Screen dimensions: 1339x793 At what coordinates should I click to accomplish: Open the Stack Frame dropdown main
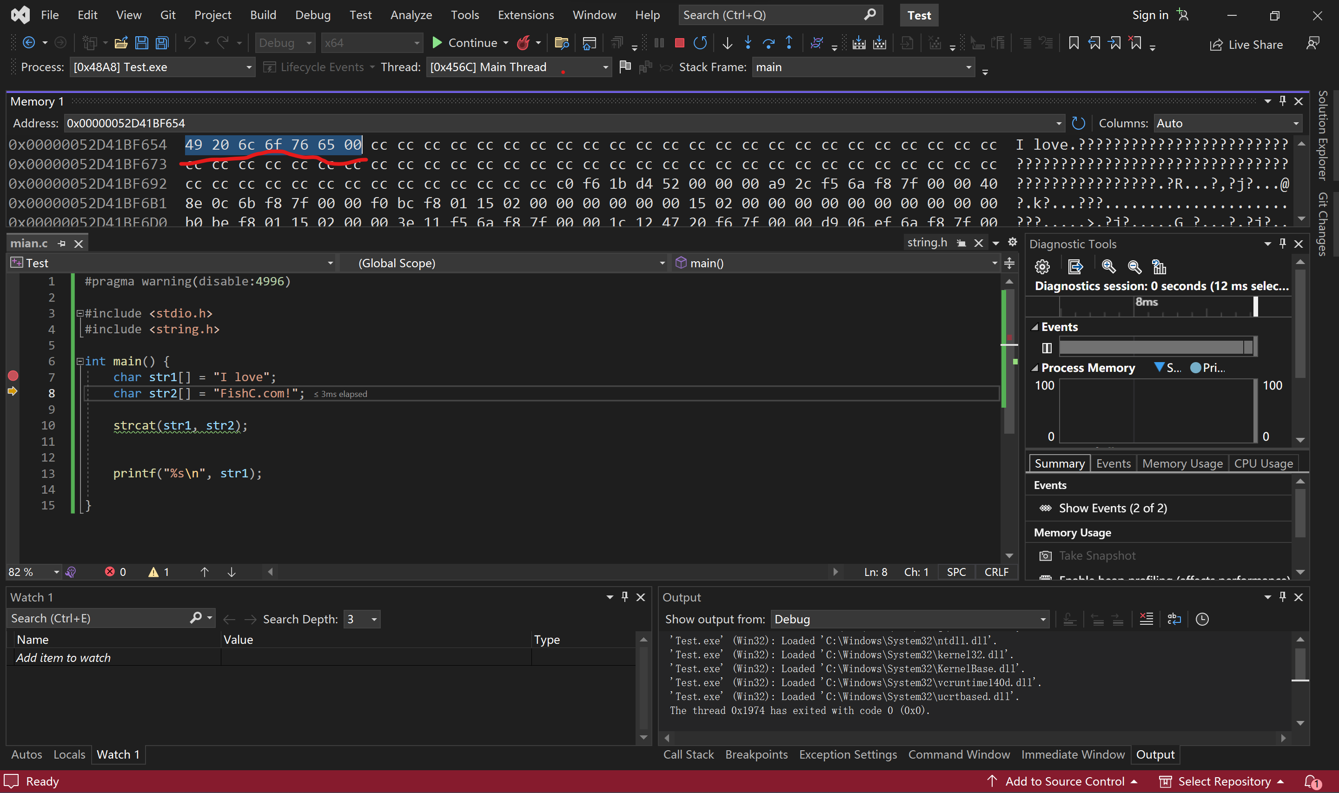(863, 67)
